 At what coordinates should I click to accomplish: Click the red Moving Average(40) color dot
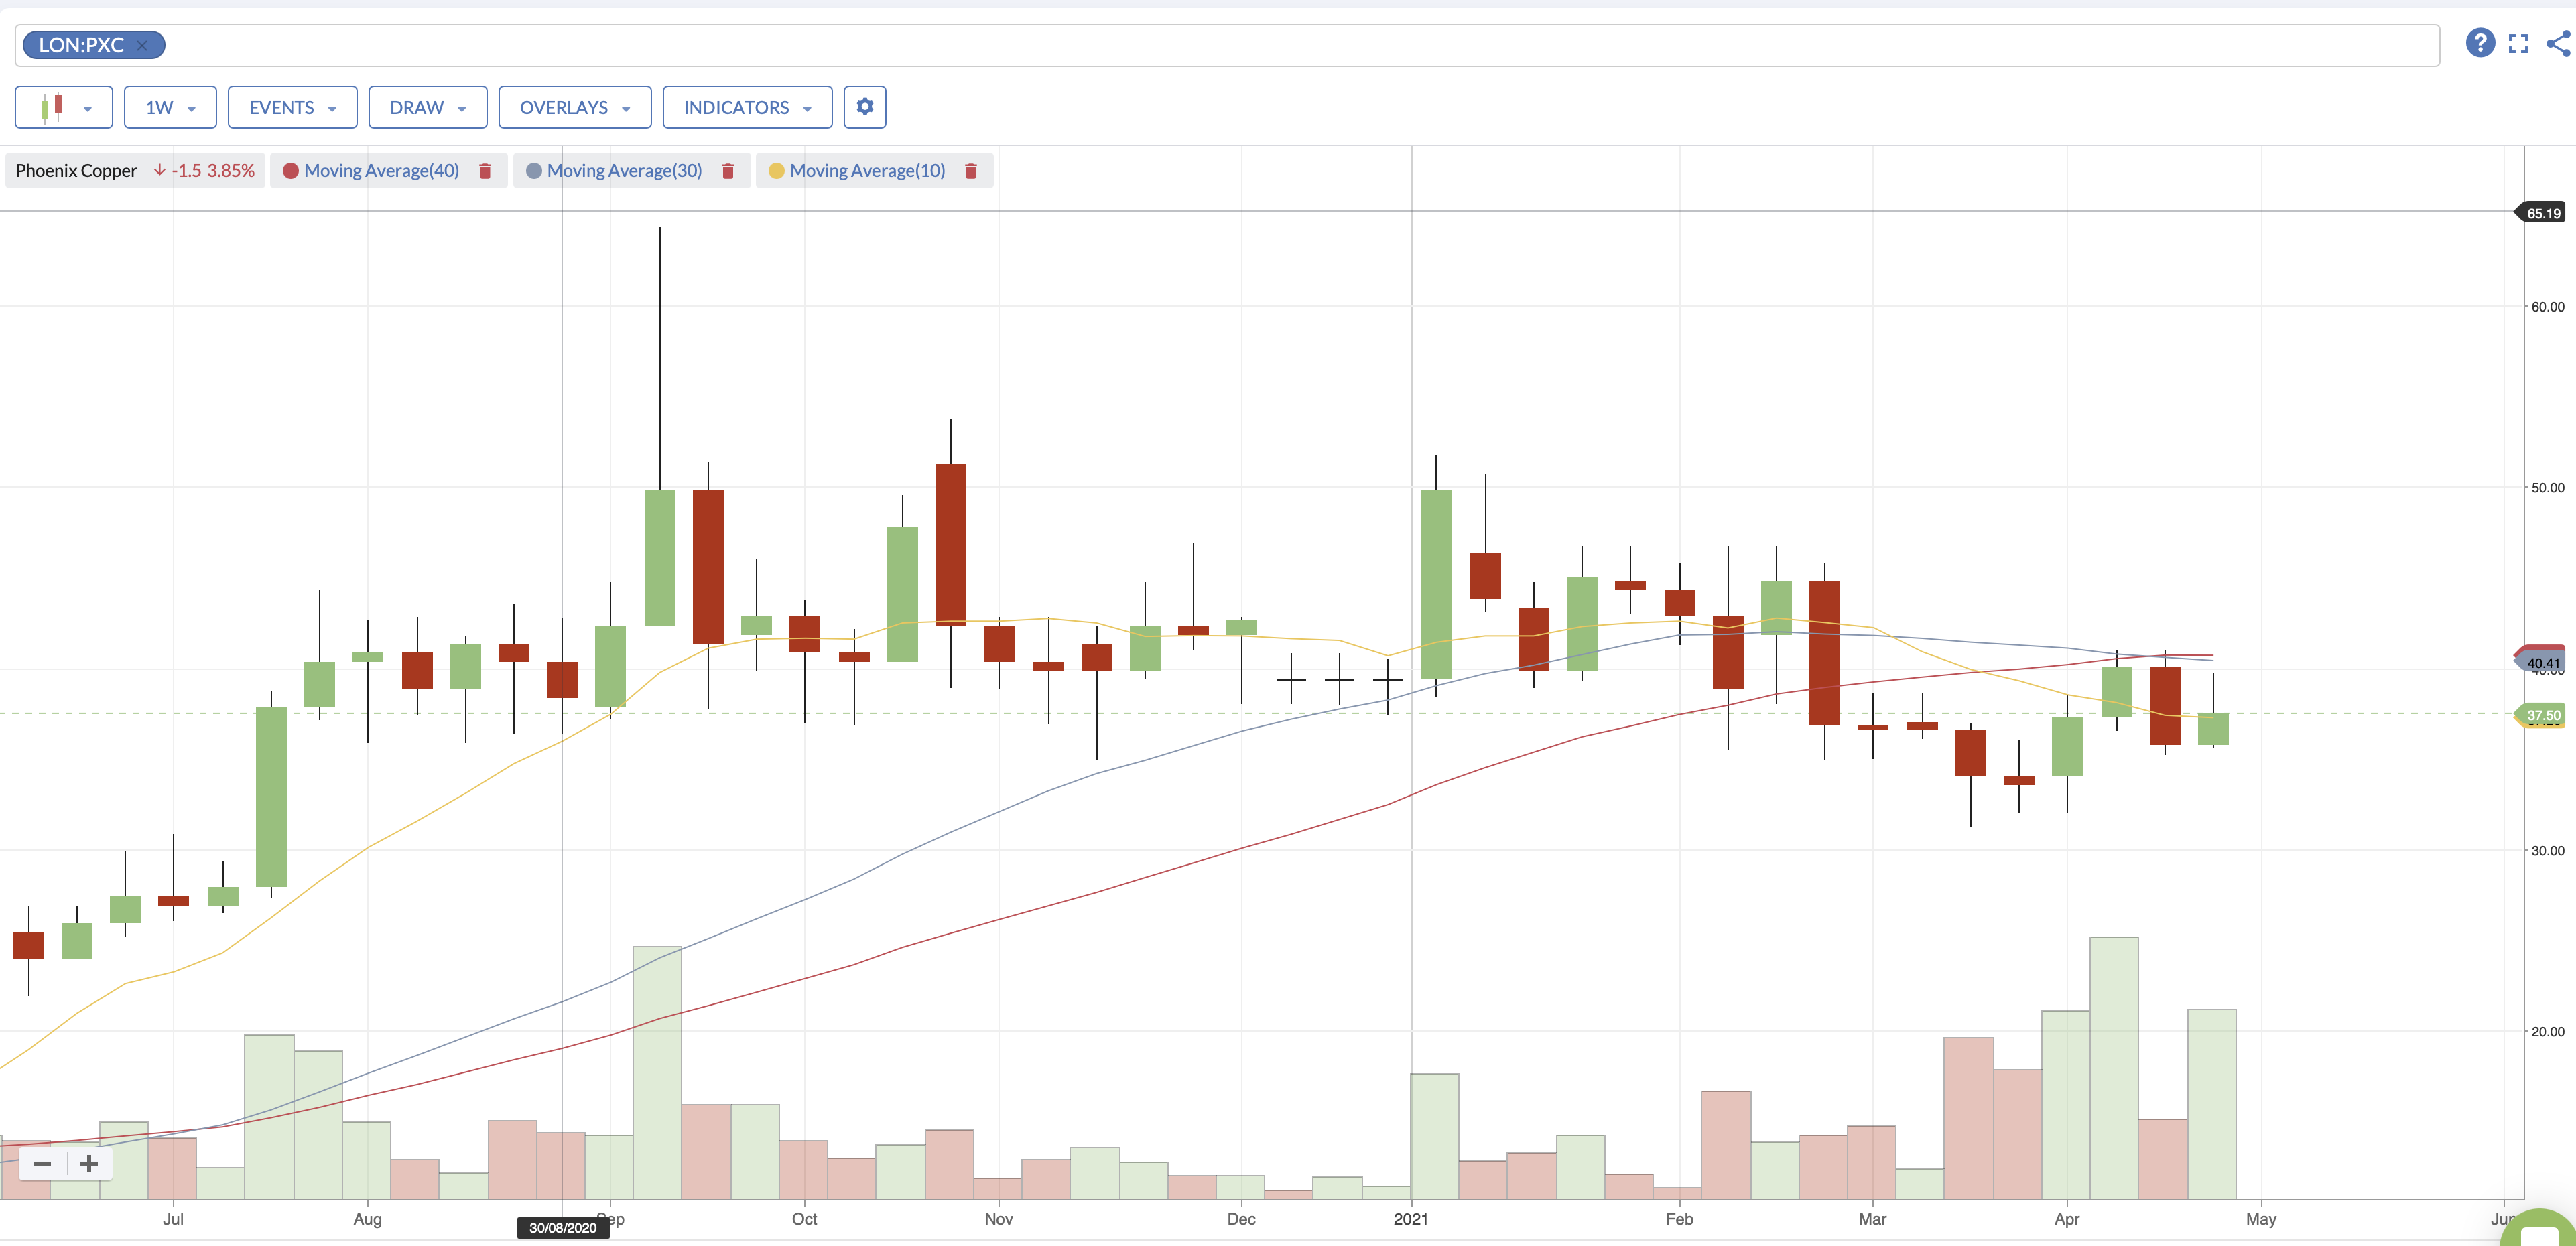tap(291, 171)
